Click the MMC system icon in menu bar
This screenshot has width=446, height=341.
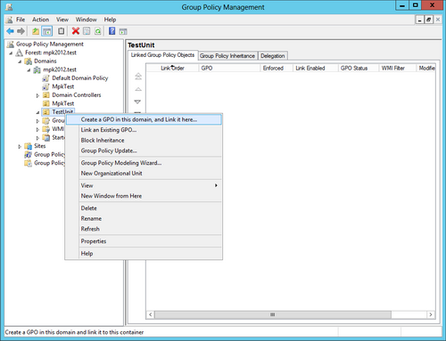10,20
